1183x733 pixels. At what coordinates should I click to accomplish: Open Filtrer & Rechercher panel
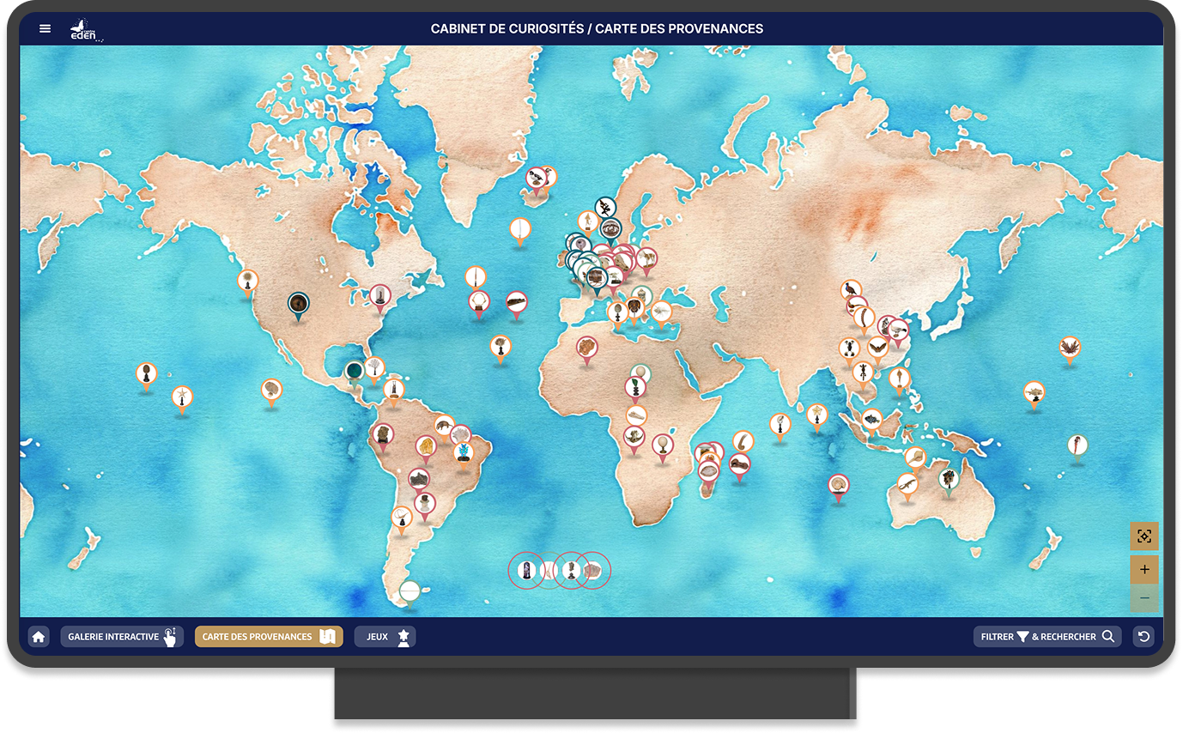point(1046,637)
